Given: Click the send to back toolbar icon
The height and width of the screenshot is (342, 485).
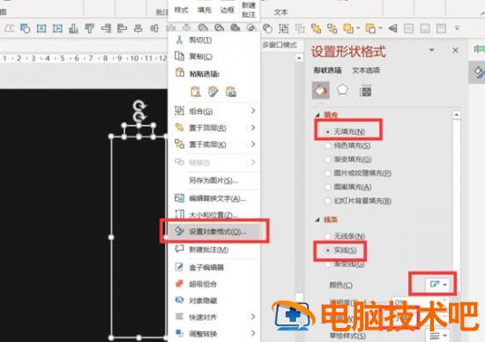Looking at the screenshot, I should pos(332,28).
